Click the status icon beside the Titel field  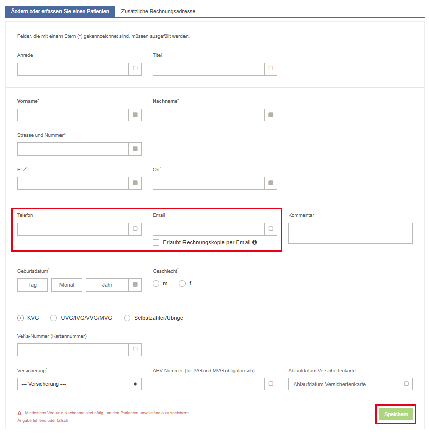pos(271,68)
